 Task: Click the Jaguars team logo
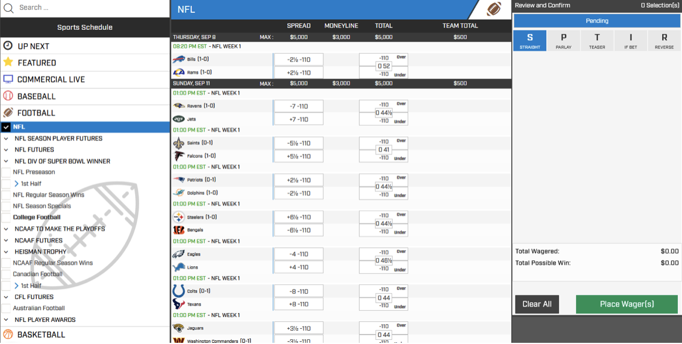pyautogui.click(x=179, y=328)
